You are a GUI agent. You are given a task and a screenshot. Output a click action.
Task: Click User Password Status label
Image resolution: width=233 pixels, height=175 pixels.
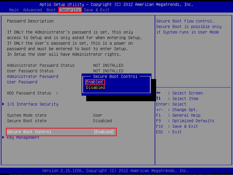(x=30, y=71)
